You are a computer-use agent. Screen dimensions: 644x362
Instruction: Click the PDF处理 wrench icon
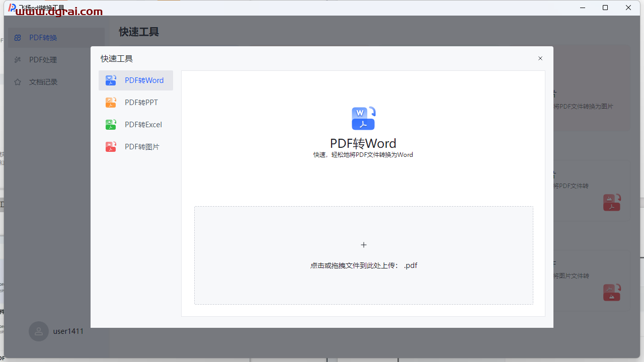pos(18,60)
